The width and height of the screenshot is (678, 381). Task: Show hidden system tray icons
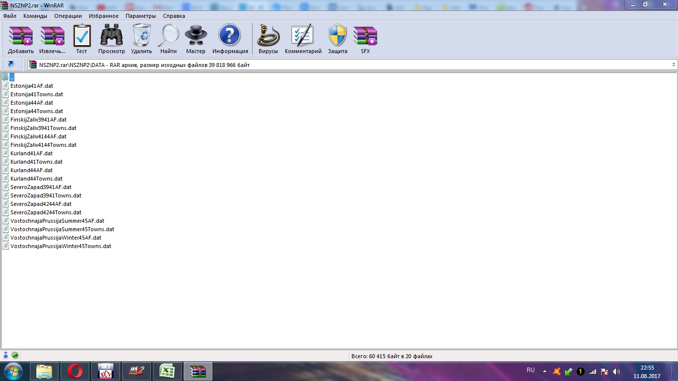click(x=544, y=371)
